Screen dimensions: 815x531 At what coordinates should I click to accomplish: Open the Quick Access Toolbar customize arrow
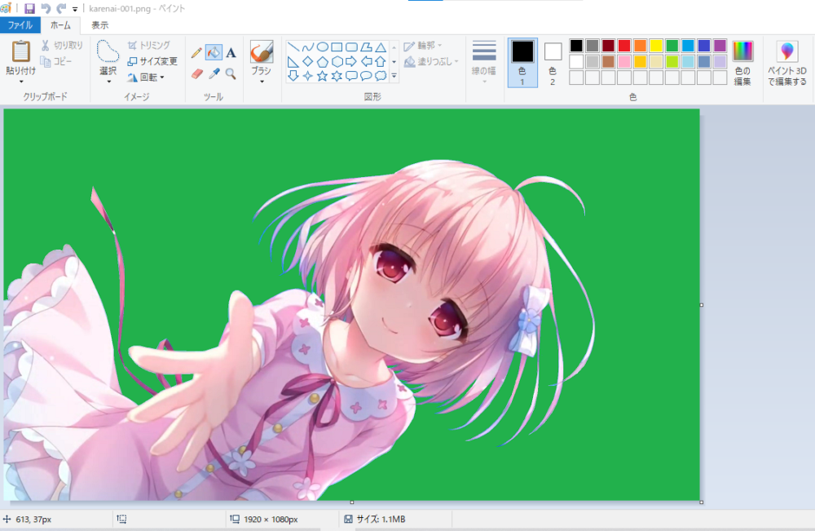pyautogui.click(x=75, y=9)
